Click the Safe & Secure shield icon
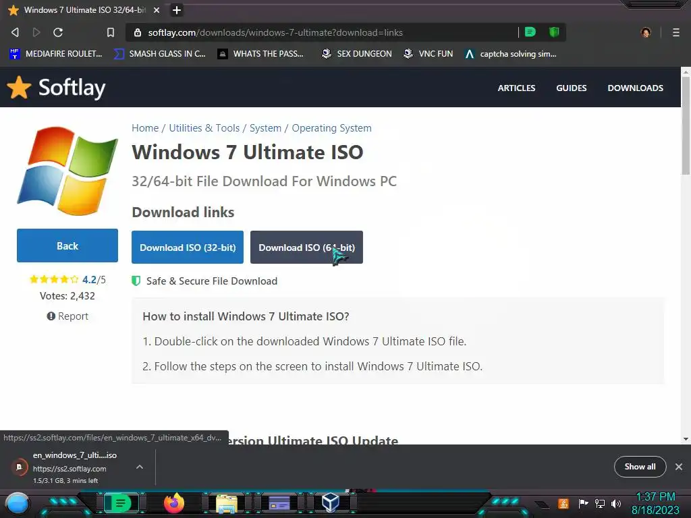 click(136, 281)
